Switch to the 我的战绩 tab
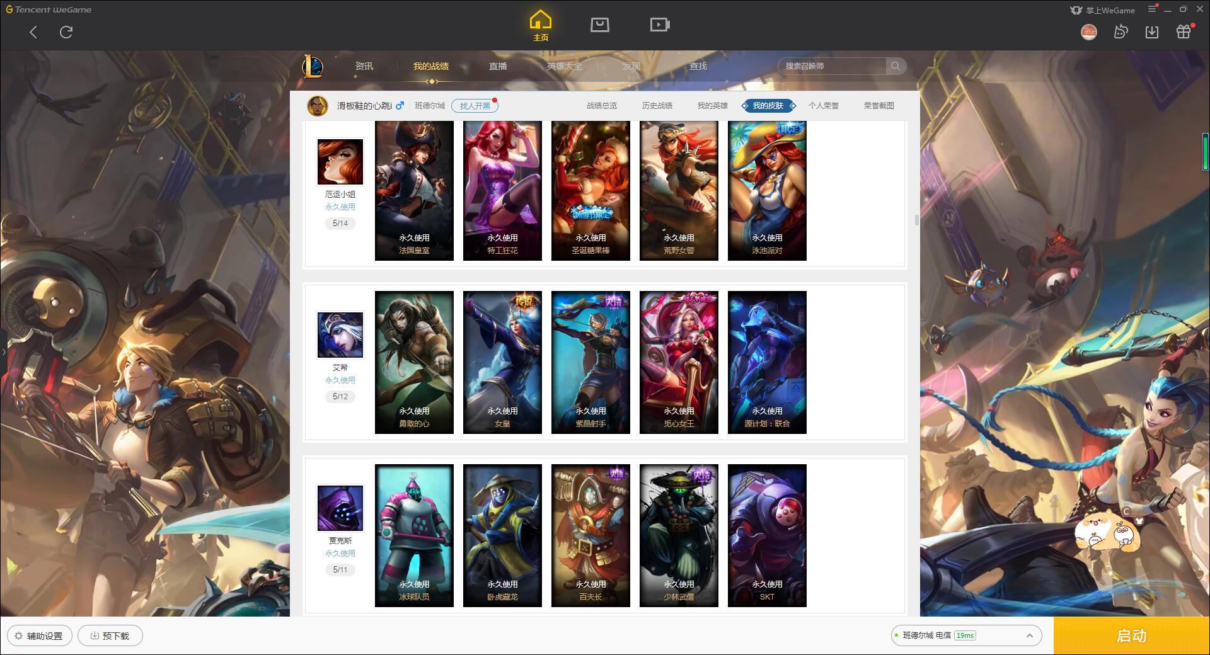Viewport: 1210px width, 655px height. point(431,66)
